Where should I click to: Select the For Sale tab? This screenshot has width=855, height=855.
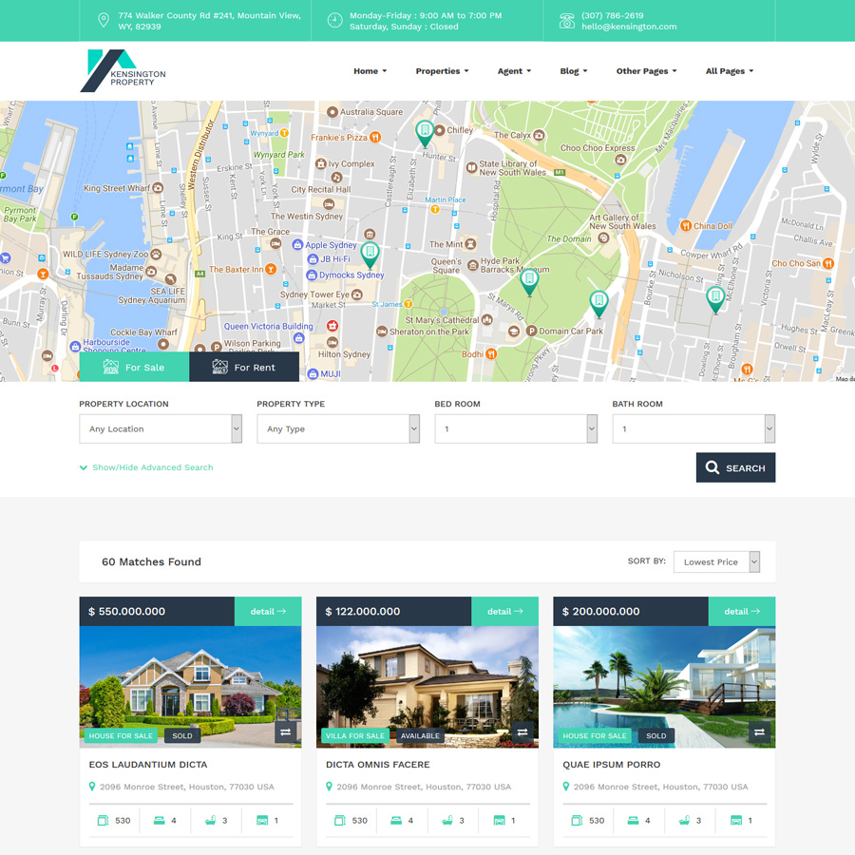pos(134,367)
